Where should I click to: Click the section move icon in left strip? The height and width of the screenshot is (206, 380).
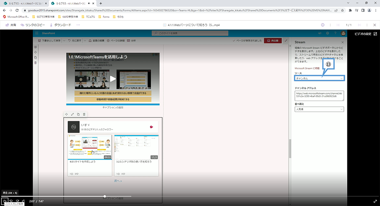click(x=35, y=52)
